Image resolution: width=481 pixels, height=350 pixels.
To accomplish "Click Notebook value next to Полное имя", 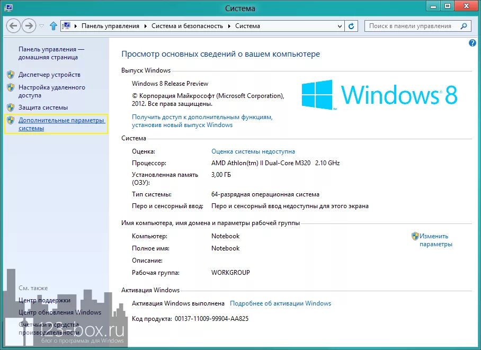I will coord(226,248).
